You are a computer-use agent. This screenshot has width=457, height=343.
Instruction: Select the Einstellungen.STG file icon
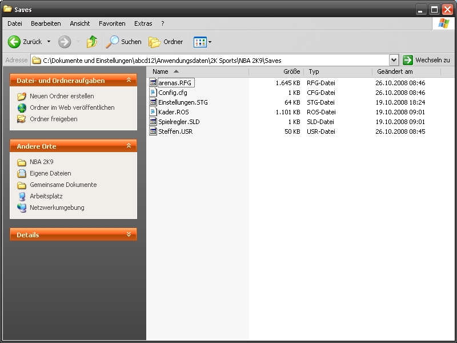pyautogui.click(x=153, y=102)
